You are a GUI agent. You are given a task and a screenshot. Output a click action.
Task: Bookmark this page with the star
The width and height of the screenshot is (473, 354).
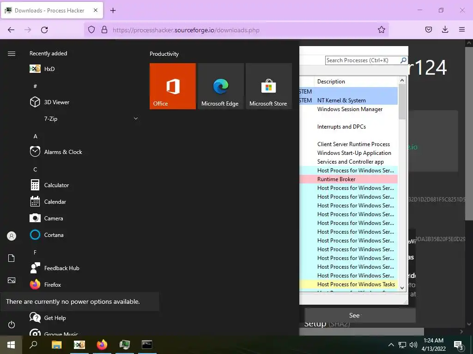[381, 29]
